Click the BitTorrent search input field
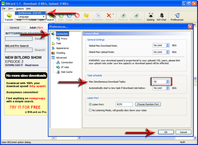This screenshot has height=145, width=198. [19, 39]
